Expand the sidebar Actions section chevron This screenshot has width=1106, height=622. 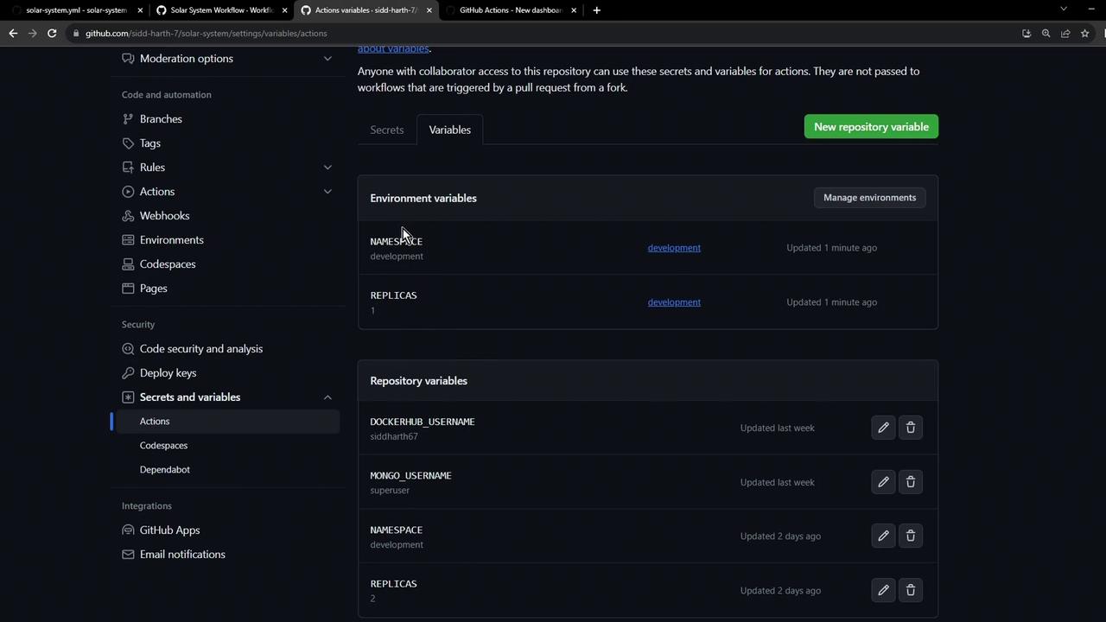(x=327, y=192)
